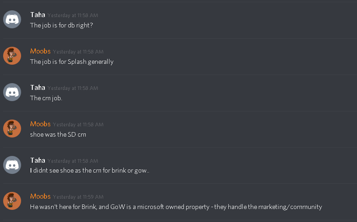Screen dimensions: 357x222
Task: Click Taha username above the brink or gow message
Action: click(38, 160)
